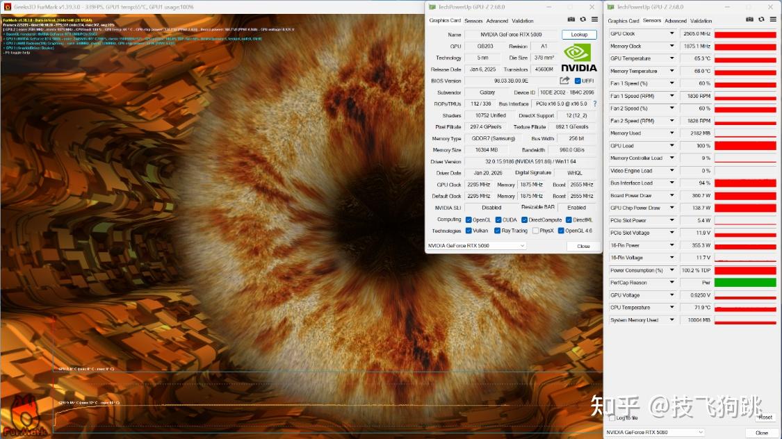Toggle the DirectCompute checkbox
Image resolution: width=782 pixels, height=439 pixels.
524,219
